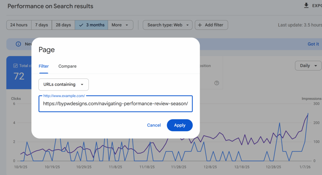Toggle the Total clicks checkbox
The height and width of the screenshot is (175, 322).
pos(15,66)
